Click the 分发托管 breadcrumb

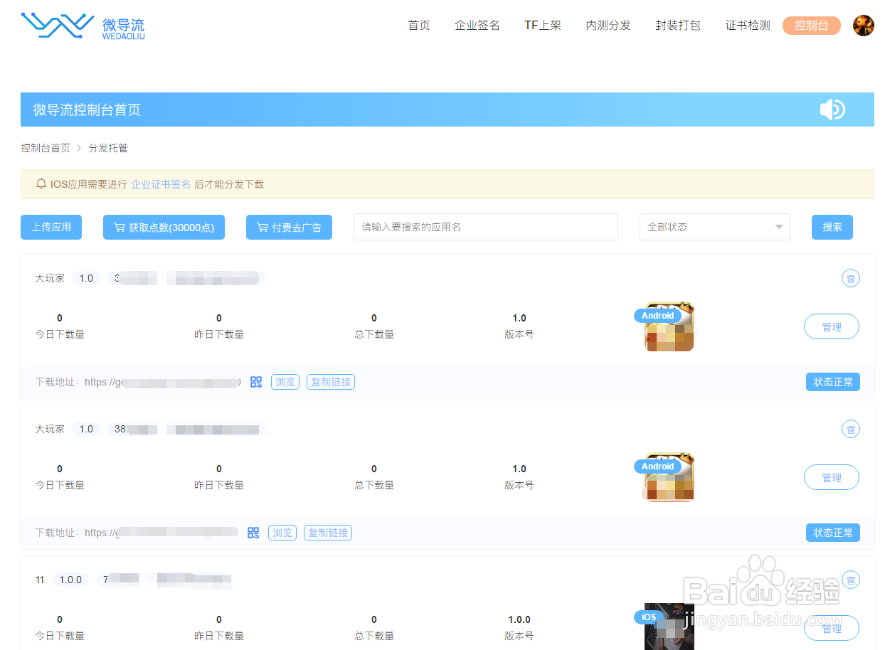pyautogui.click(x=108, y=148)
